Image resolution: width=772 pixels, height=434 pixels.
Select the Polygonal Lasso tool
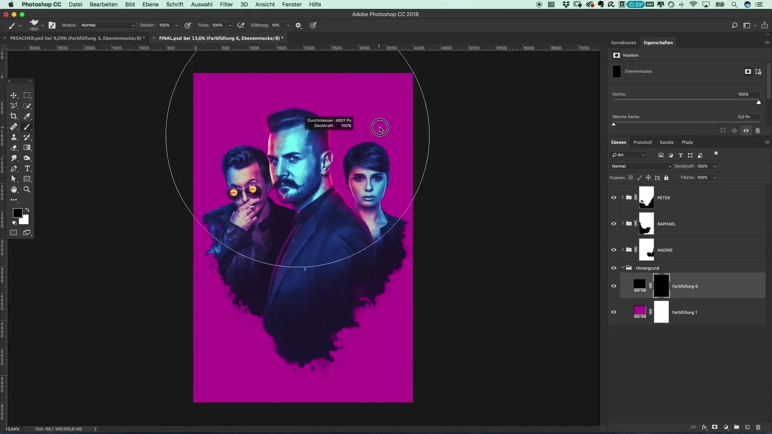14,106
